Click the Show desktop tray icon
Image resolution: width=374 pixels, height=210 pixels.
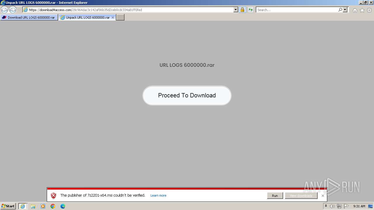[x=370, y=206]
